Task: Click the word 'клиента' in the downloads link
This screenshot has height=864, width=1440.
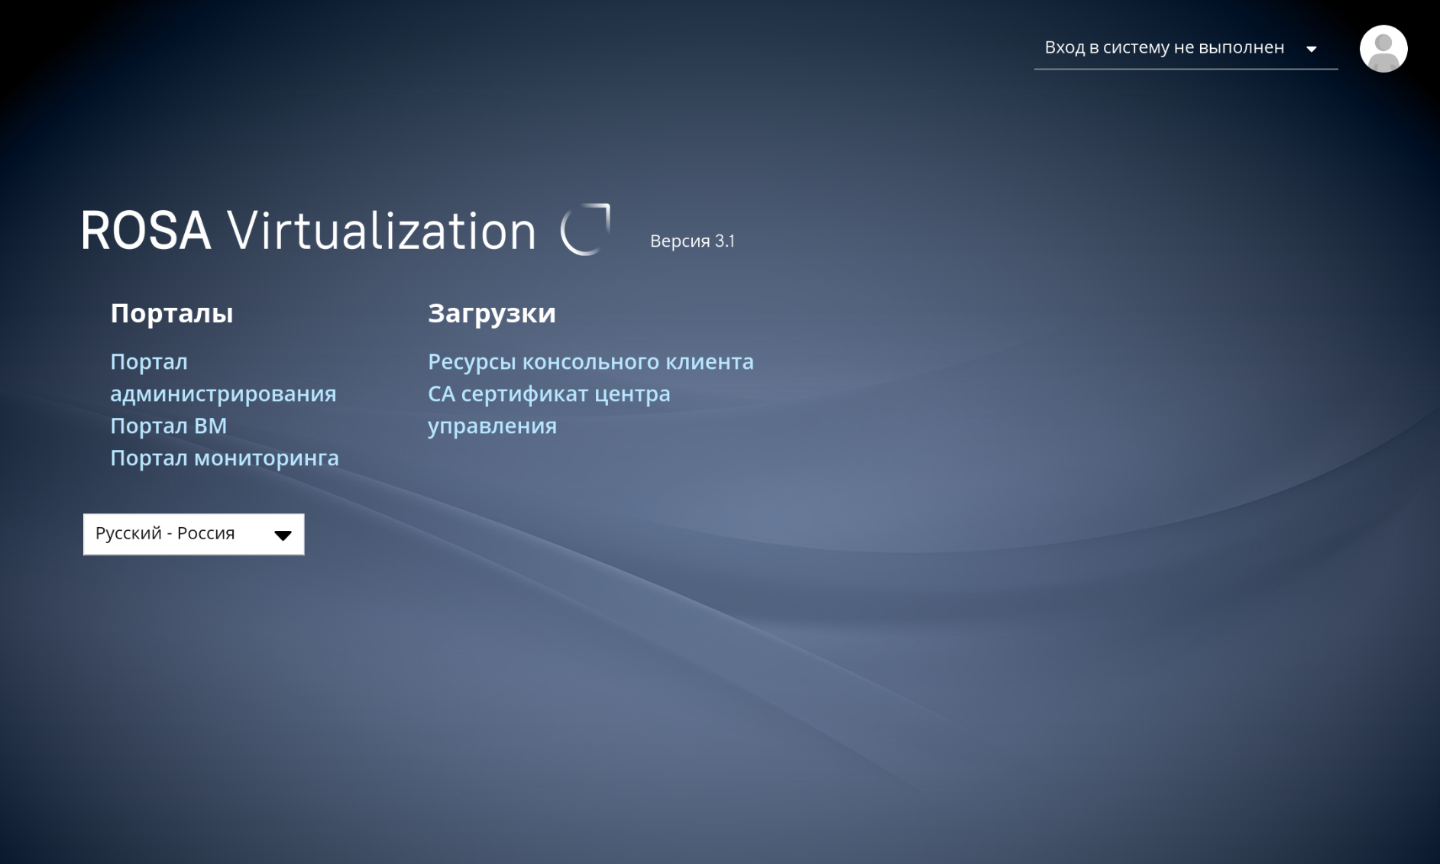Action: pos(710,362)
